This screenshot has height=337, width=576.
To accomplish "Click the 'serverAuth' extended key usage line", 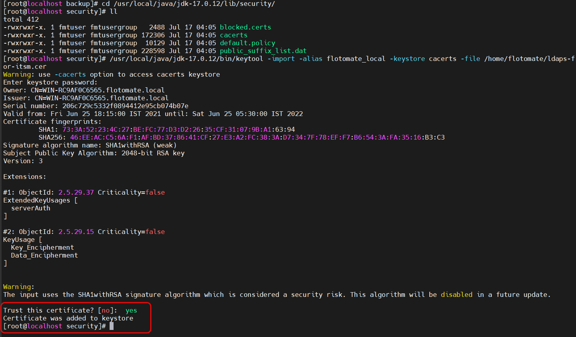I will tap(31, 208).
